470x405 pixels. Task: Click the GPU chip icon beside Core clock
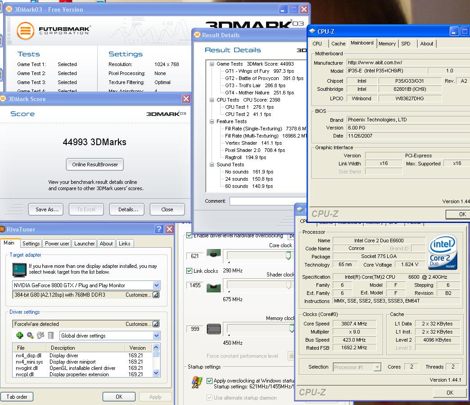(214, 254)
